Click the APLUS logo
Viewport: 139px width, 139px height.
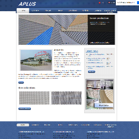click(x=27, y=4)
